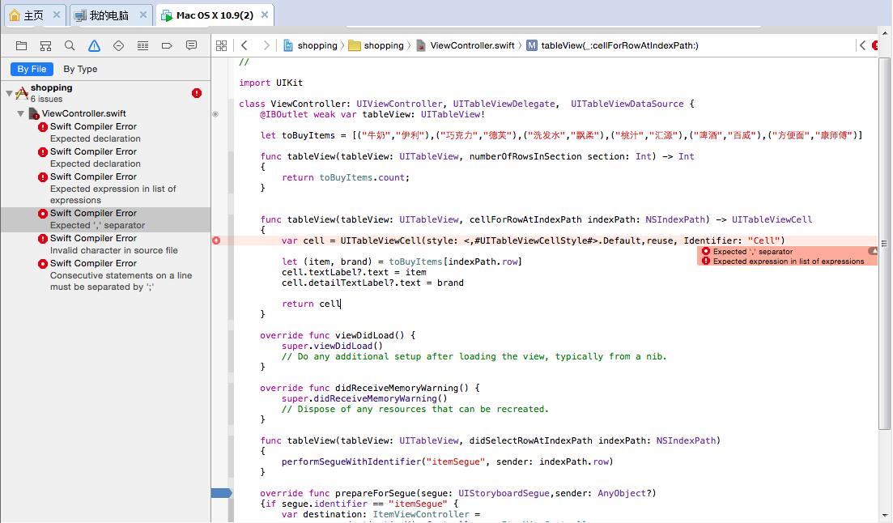Screen dimensions: 893x523
Task: Collapse the shopping project disclosure triangle
Action: click(x=9, y=93)
